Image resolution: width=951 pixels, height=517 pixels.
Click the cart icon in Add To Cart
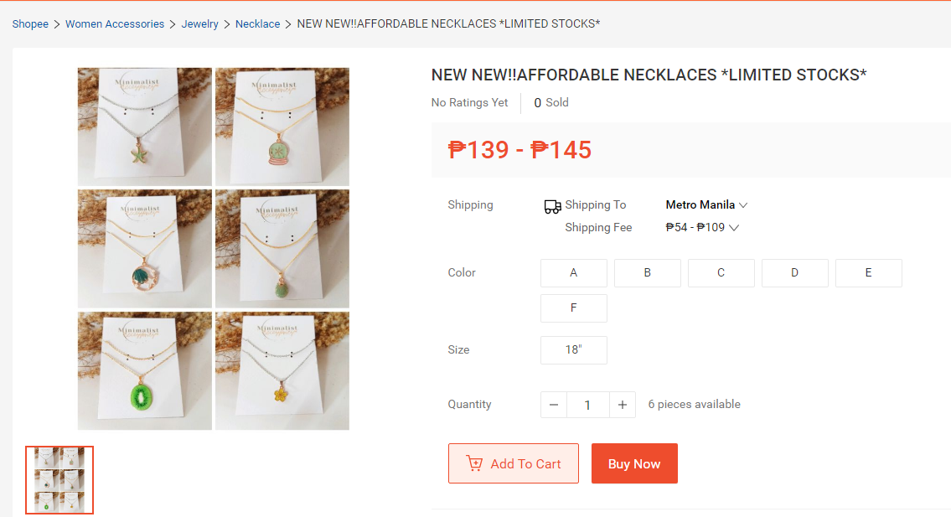click(475, 463)
